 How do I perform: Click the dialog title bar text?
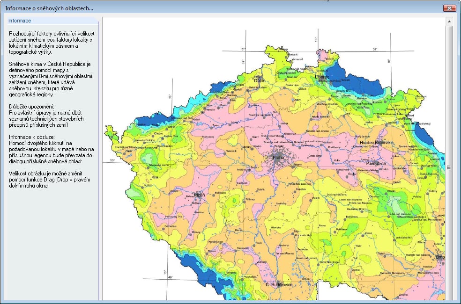point(49,8)
